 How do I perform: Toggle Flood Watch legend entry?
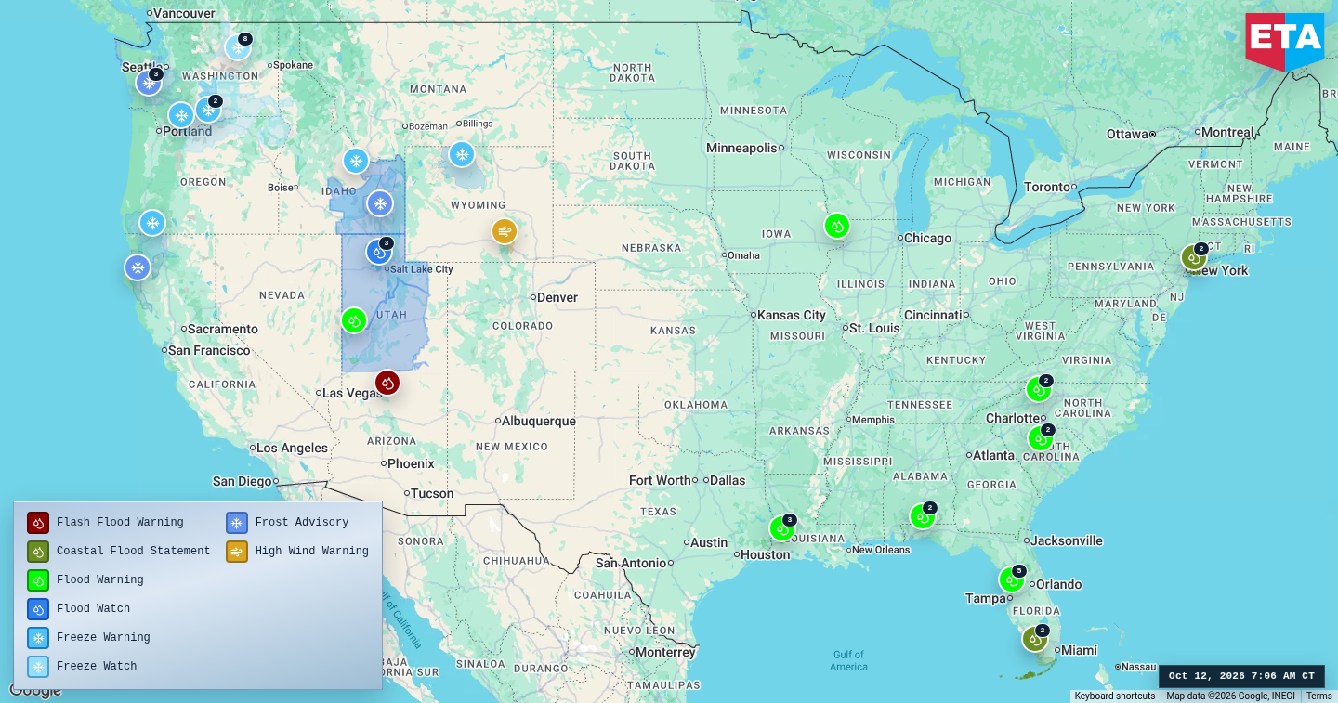(79, 609)
